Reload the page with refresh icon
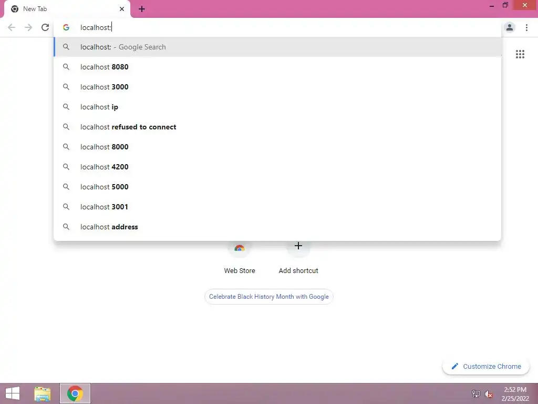The image size is (538, 404). point(45,27)
